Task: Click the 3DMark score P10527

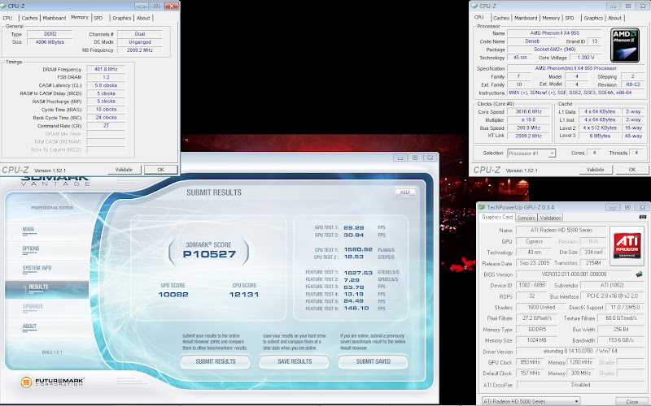Action: [x=209, y=254]
